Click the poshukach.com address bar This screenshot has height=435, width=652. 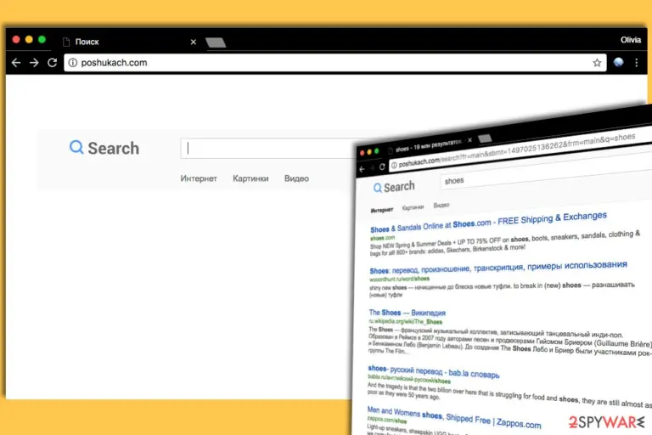click(x=334, y=62)
